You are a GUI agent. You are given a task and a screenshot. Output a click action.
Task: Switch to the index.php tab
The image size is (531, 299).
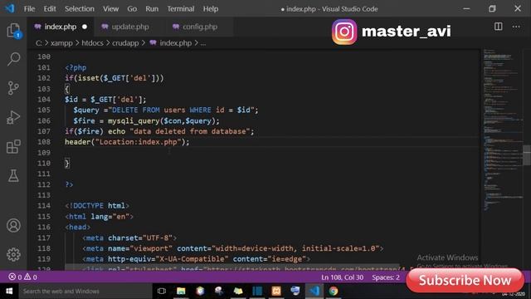60,27
